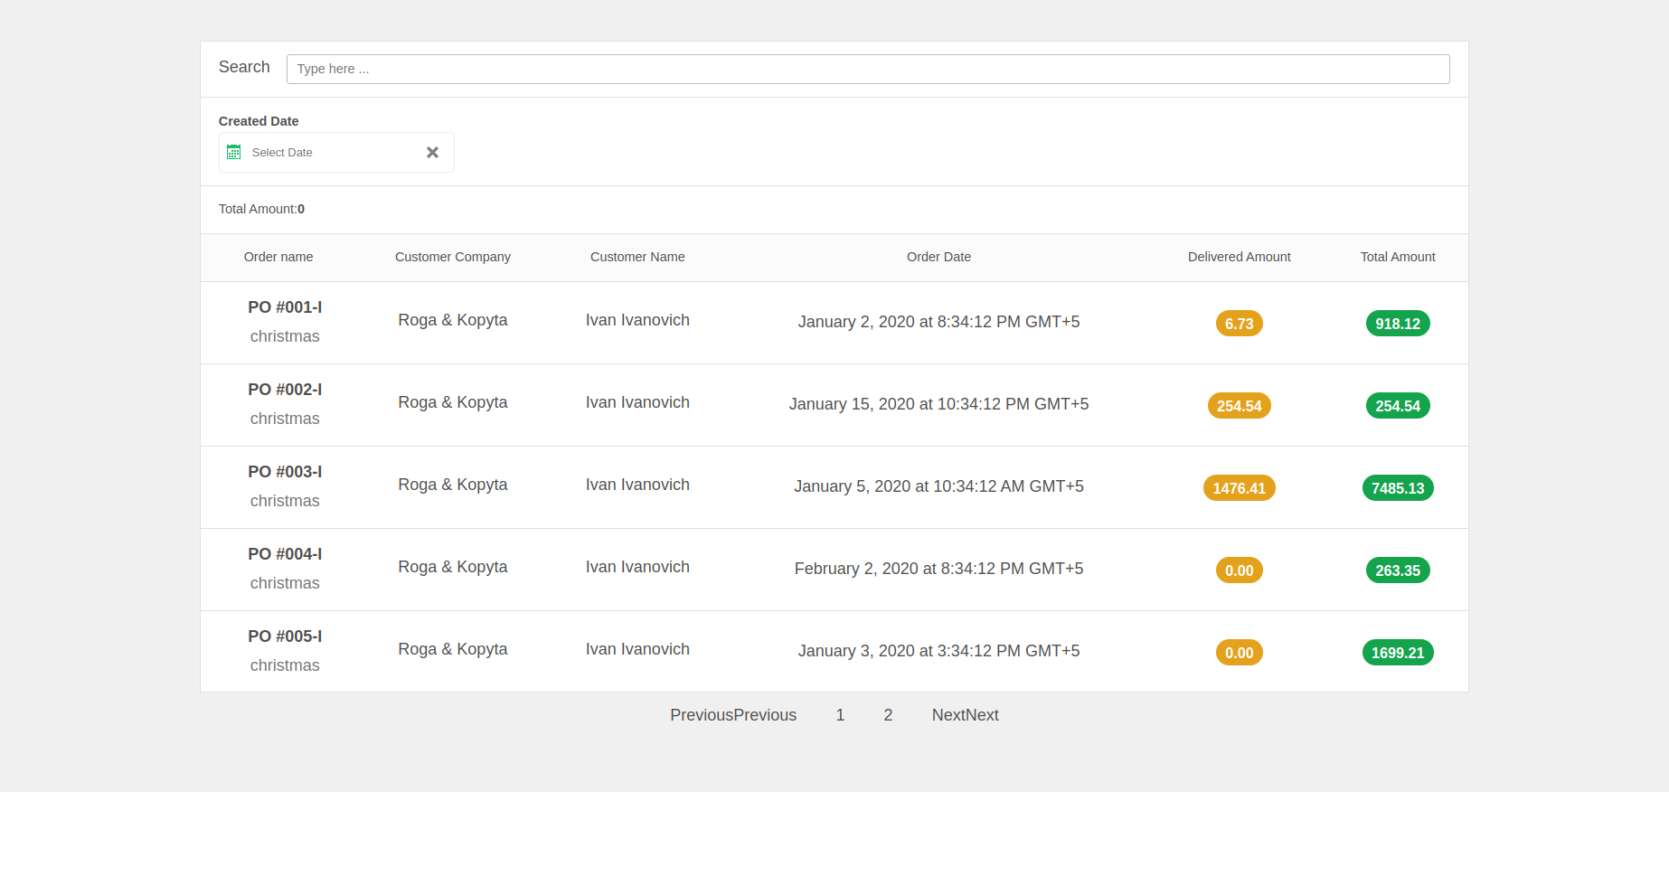Click the 'Total Amount:0' summary text
The width and height of the screenshot is (1669, 886).
pos(261,209)
